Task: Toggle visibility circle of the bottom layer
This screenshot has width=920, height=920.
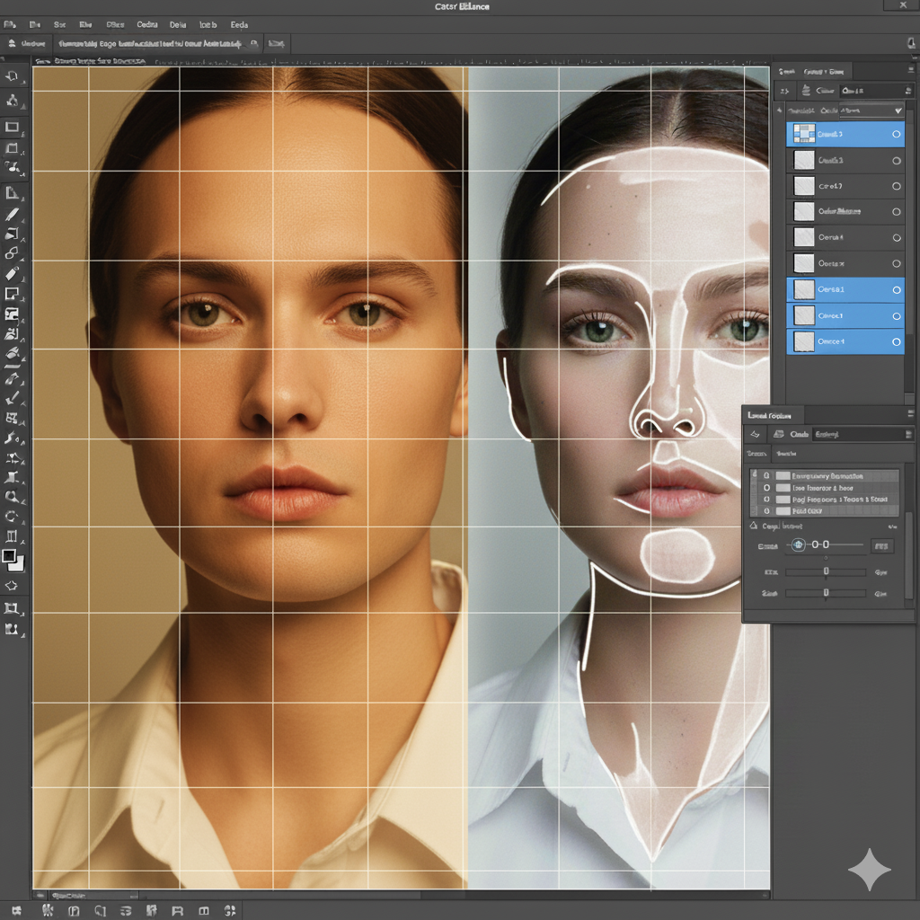Action: (896, 342)
